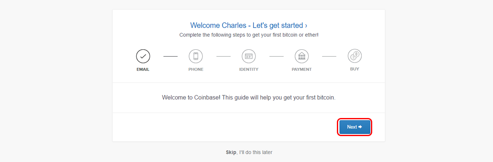The height and width of the screenshot is (162, 493).
Task: Click the progress line between Email and Phone
Action: click(170, 56)
